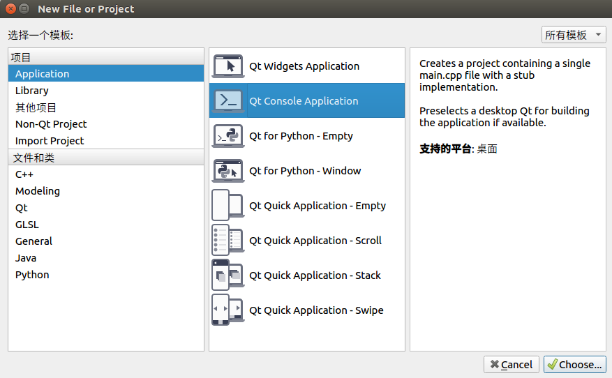Open the 所有模板 template filter dropdown

(574, 35)
